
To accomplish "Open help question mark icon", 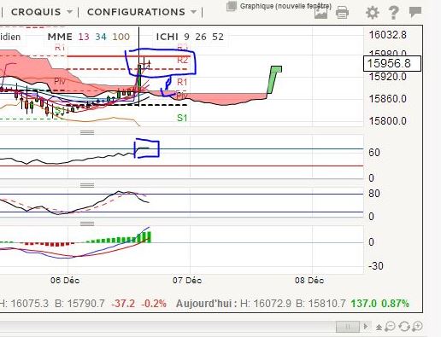I will [x=393, y=13].
